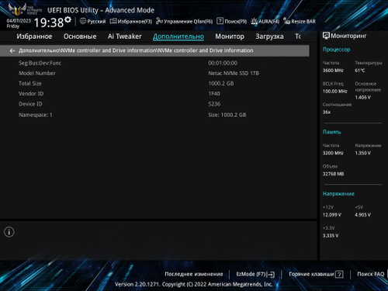Click the 19:38 clock display
This screenshot has height=291, width=388.
pos(49,23)
